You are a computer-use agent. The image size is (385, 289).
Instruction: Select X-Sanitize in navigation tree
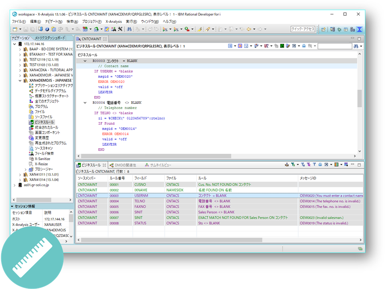42,159
